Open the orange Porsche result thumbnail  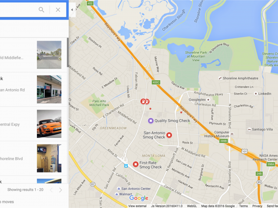[49, 123]
